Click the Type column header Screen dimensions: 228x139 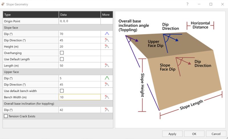tap(31, 15)
